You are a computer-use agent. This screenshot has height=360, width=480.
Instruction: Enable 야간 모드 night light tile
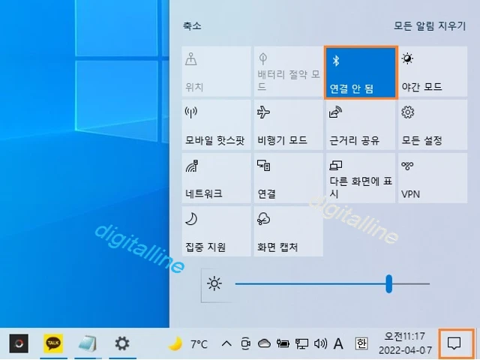click(x=433, y=72)
